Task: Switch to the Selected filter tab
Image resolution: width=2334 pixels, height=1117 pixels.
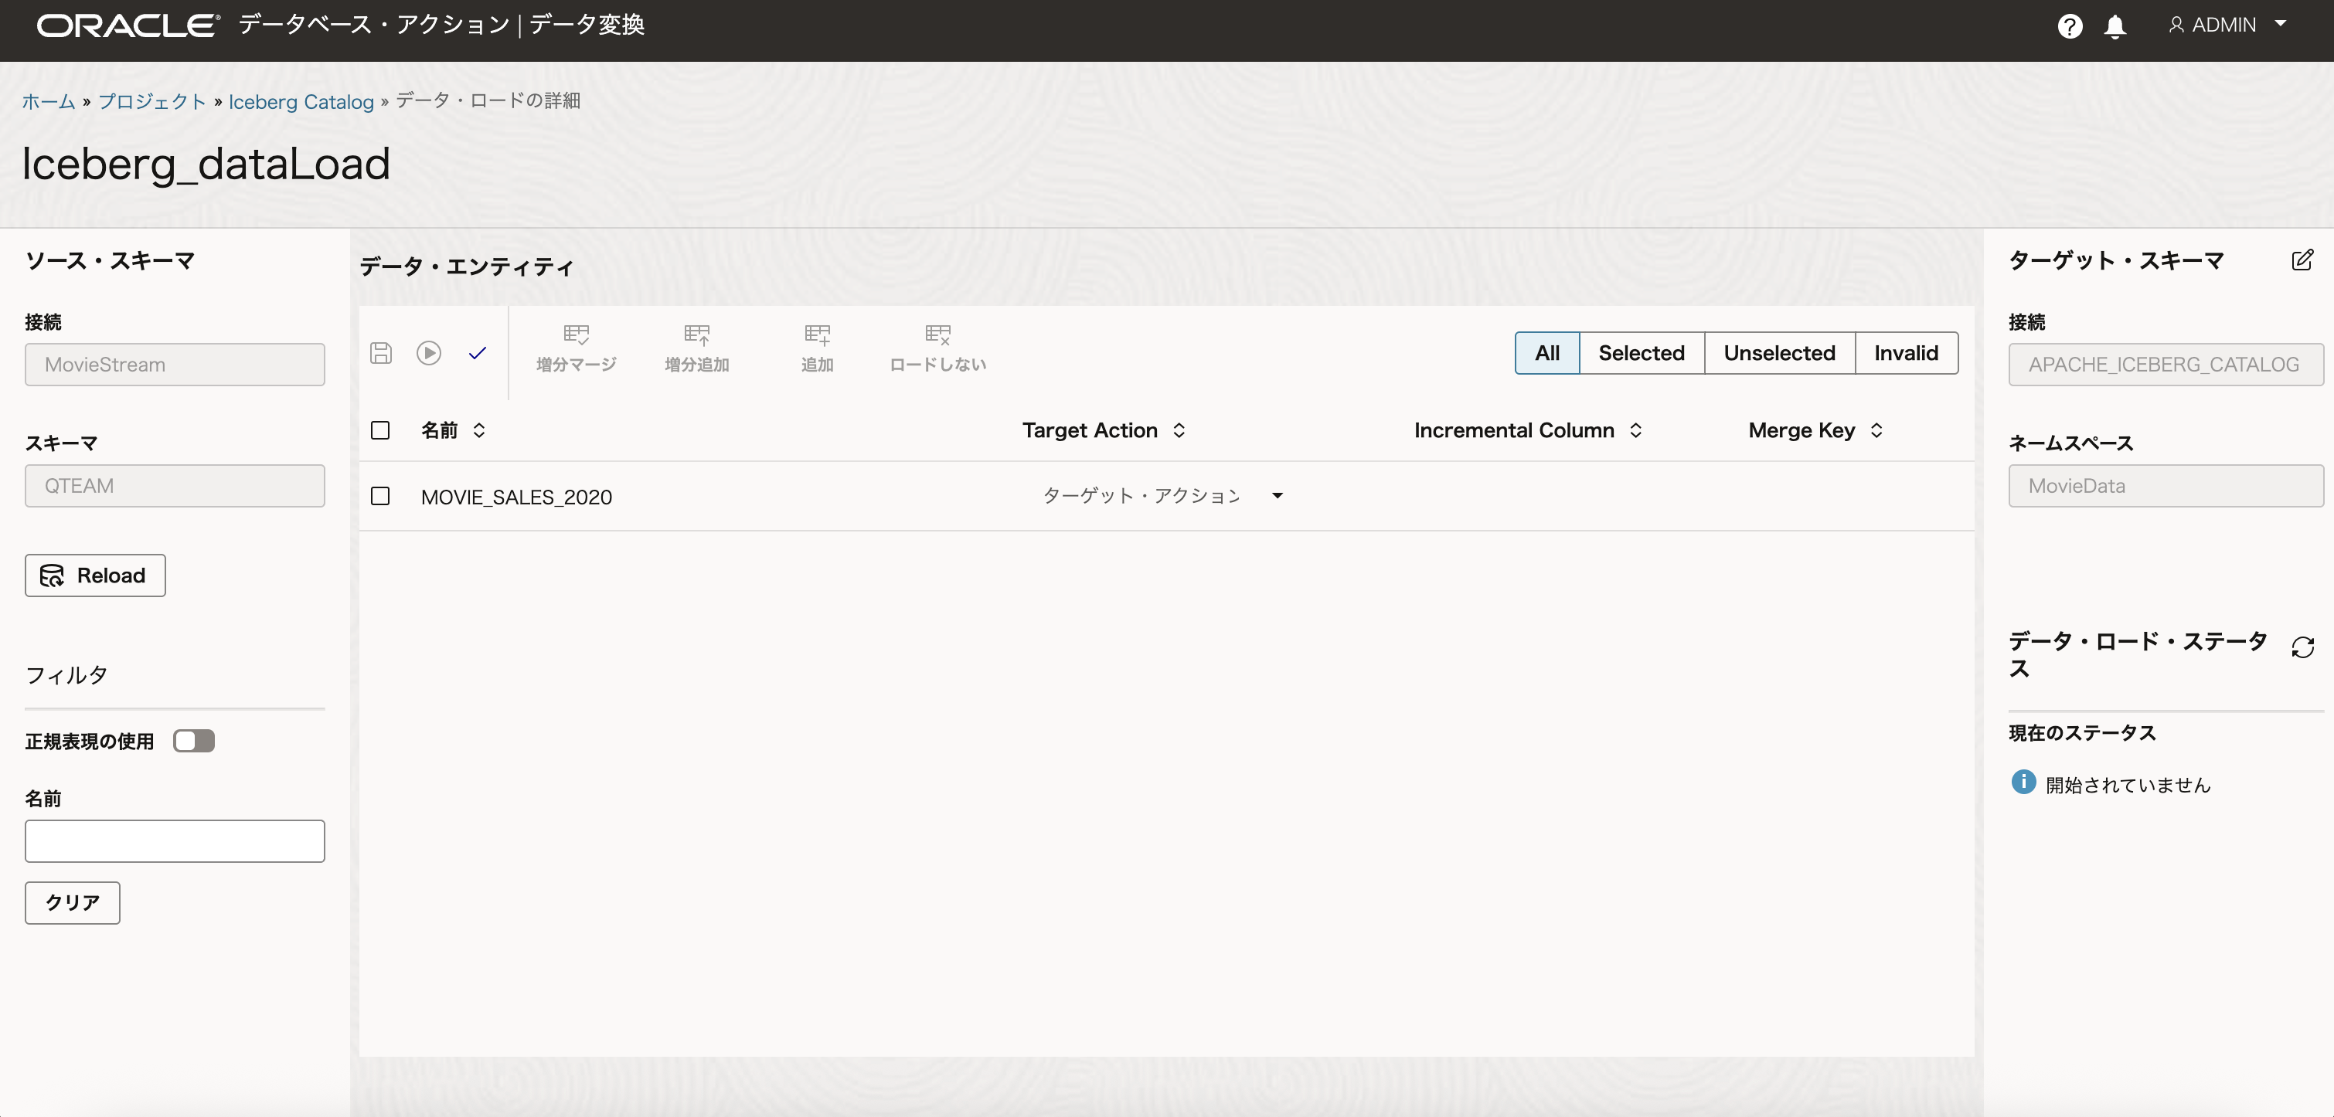Action: [x=1641, y=352]
